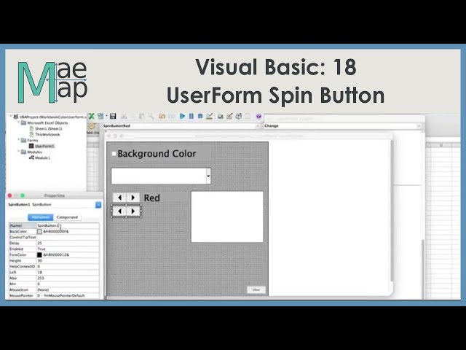Viewport: 466px width, 350px height.
Task: Click the Delay property value 25
Action: point(68,243)
